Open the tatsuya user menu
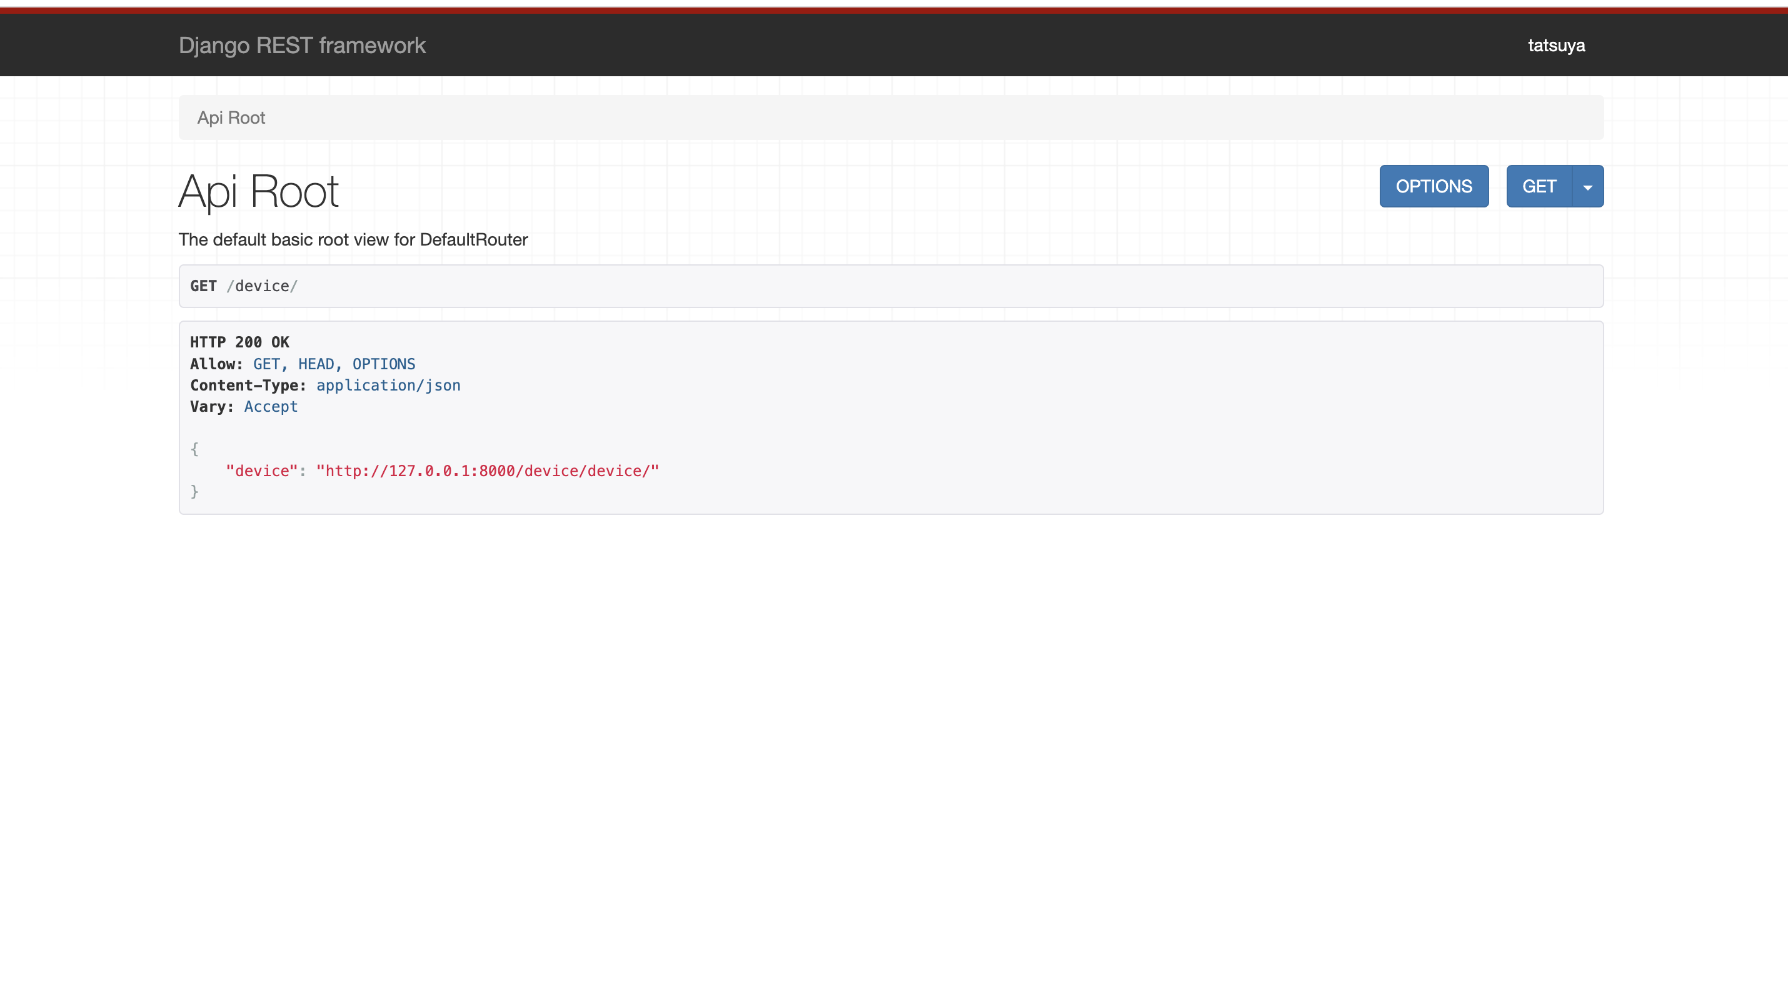This screenshot has height=986, width=1788. 1555,45
